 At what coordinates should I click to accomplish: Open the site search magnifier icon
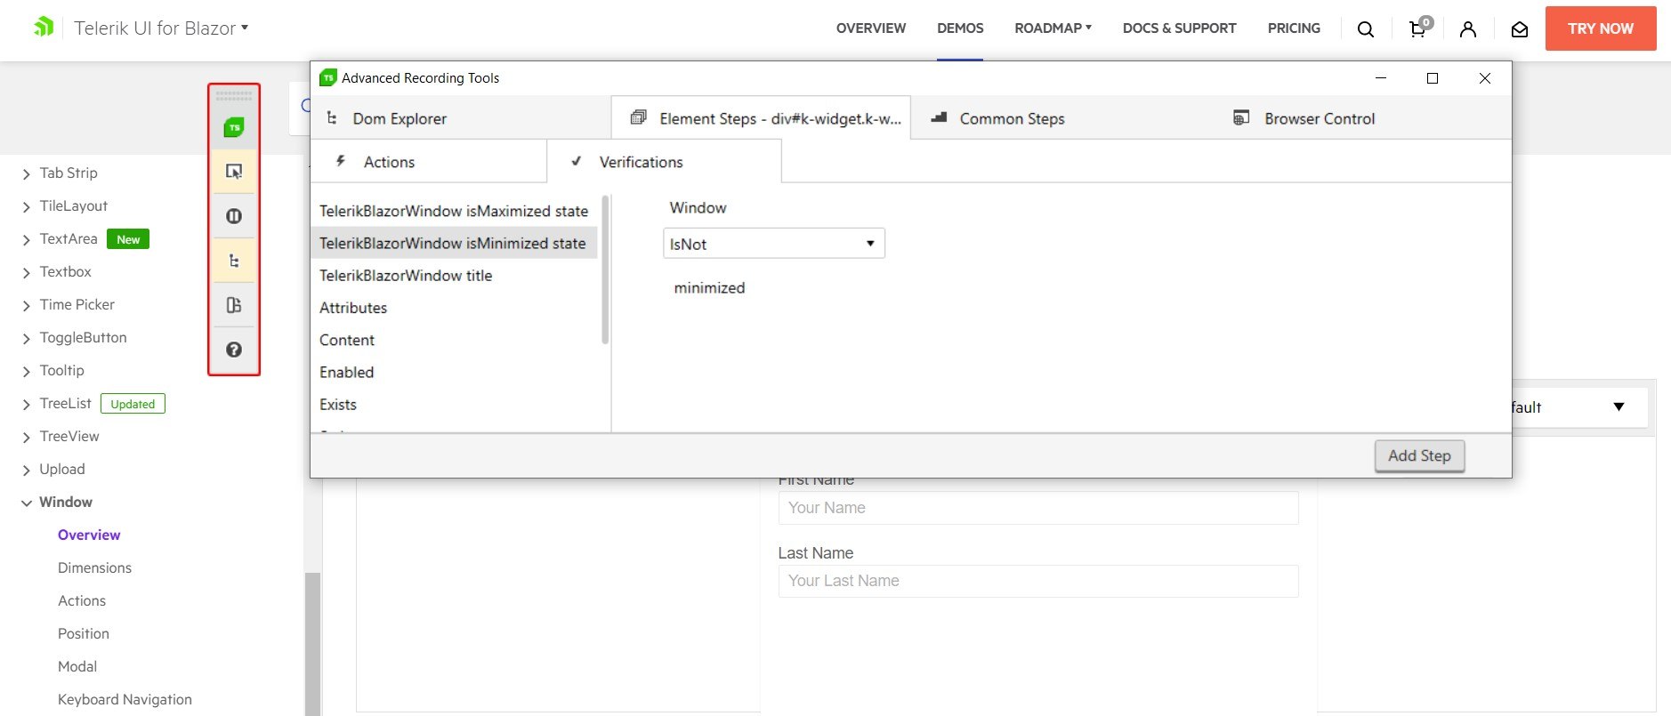pyautogui.click(x=1366, y=29)
